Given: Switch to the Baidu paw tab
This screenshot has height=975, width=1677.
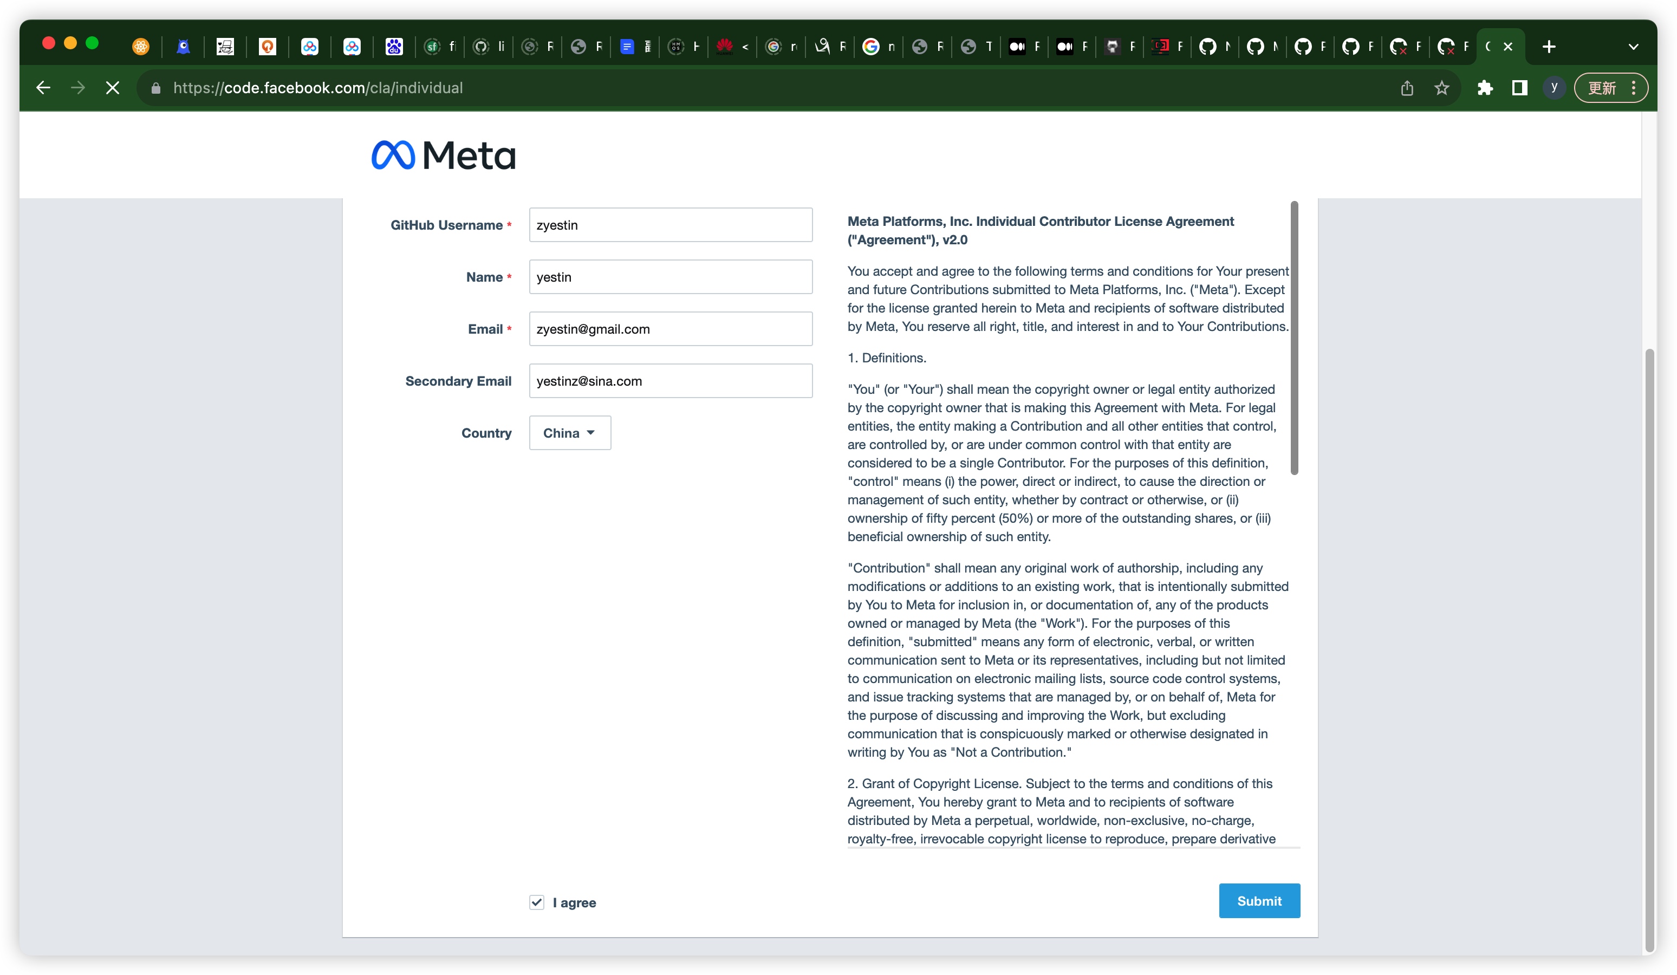Looking at the screenshot, I should tap(394, 47).
